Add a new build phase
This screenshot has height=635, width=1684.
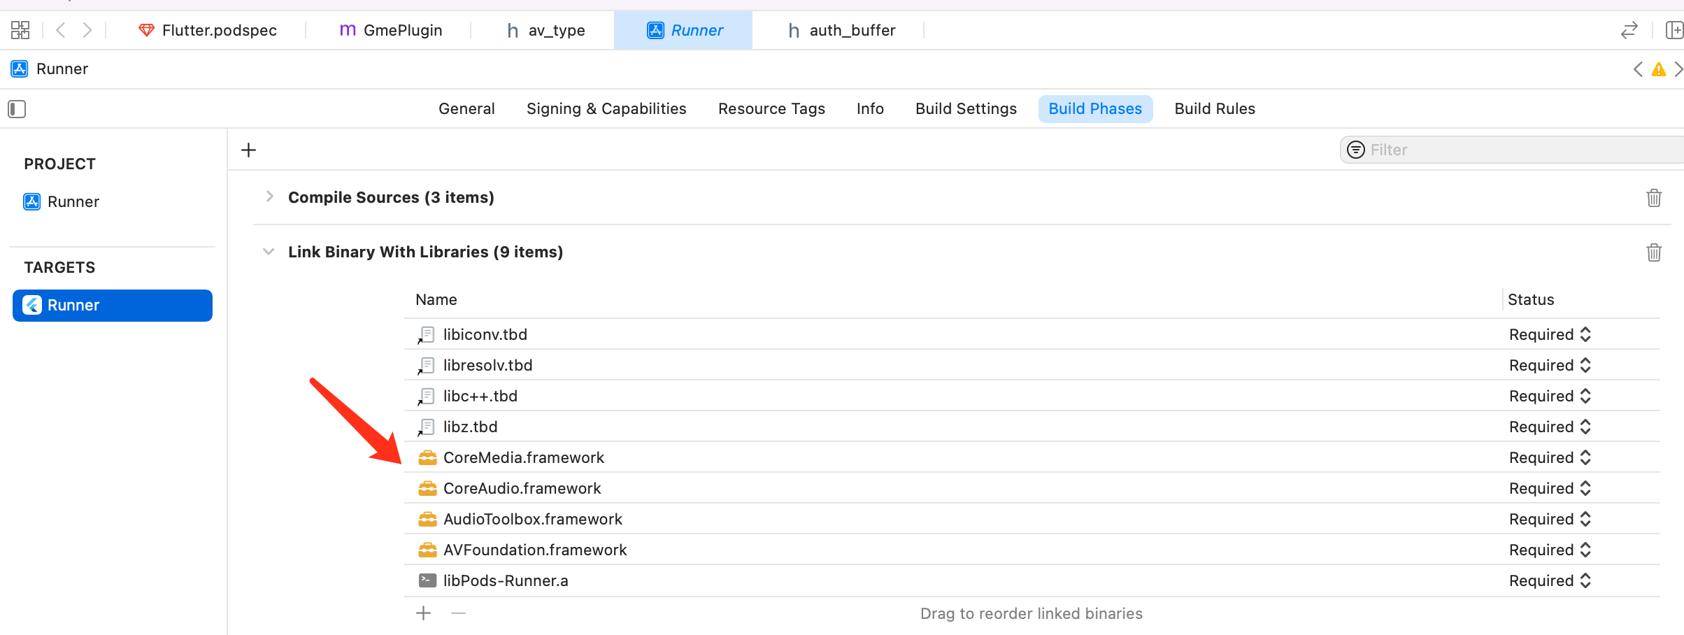248,150
